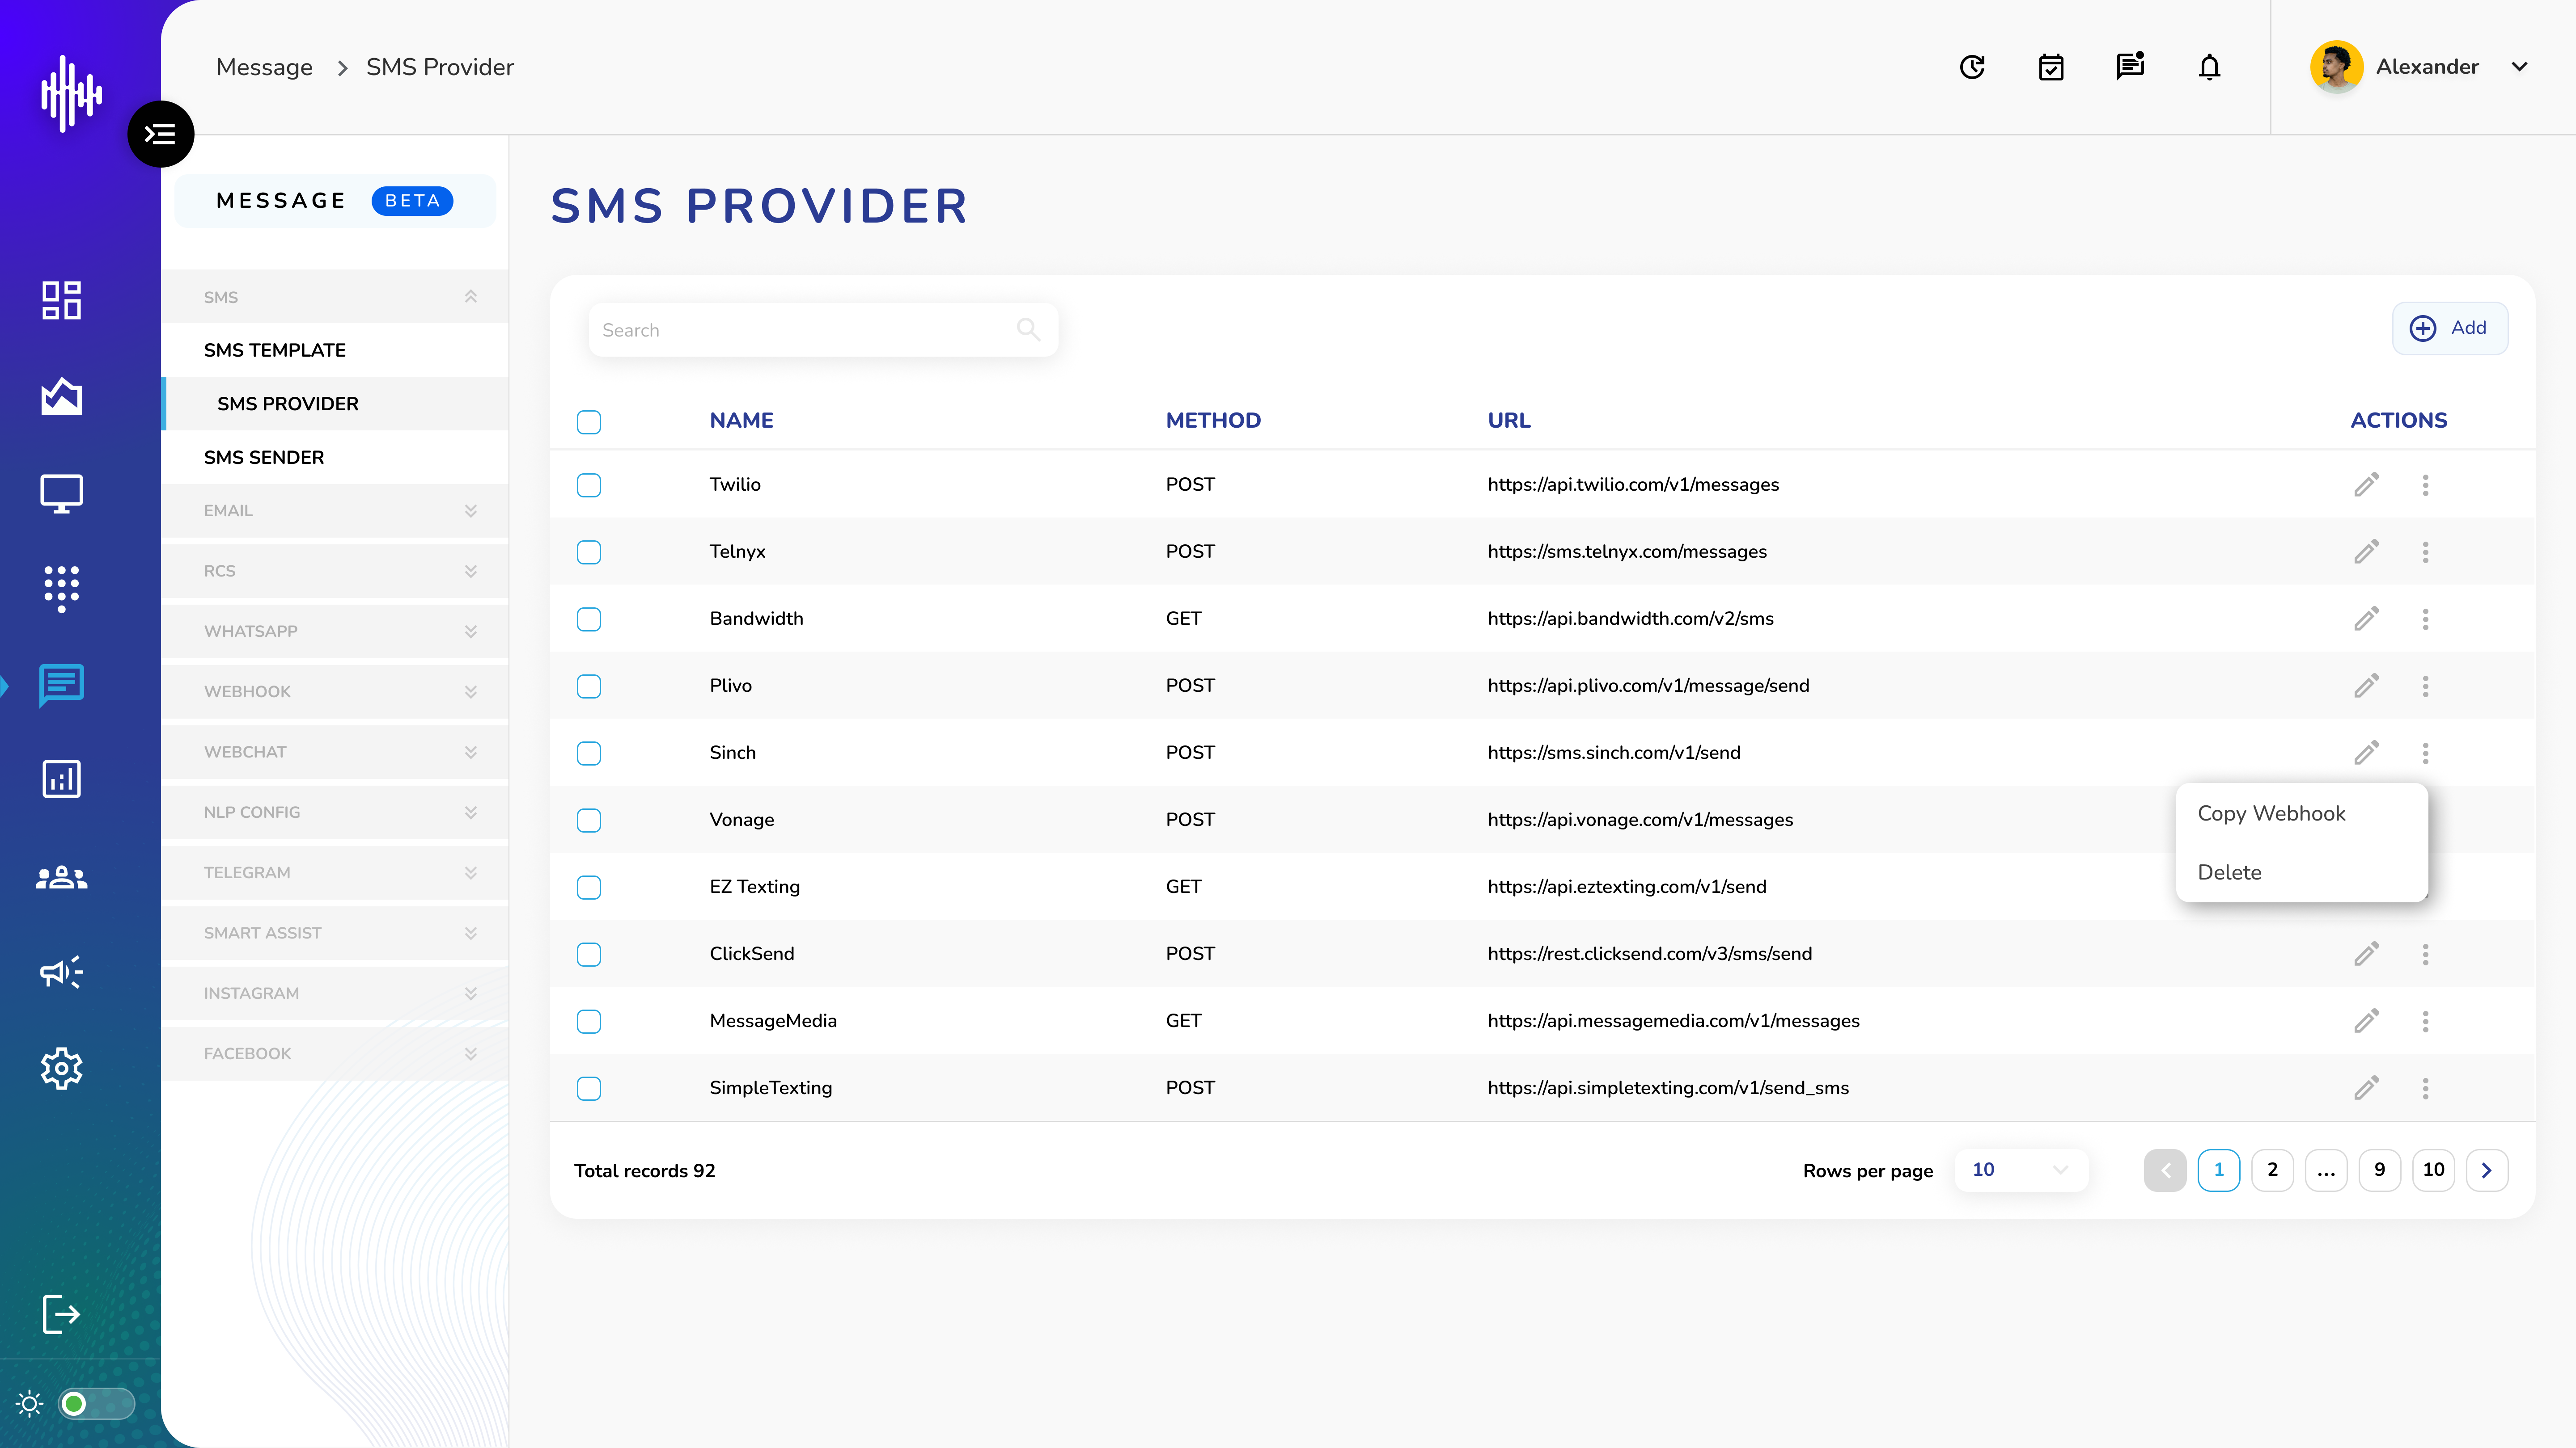Edit the ClickSend provider pencil icon

(x=2366, y=953)
